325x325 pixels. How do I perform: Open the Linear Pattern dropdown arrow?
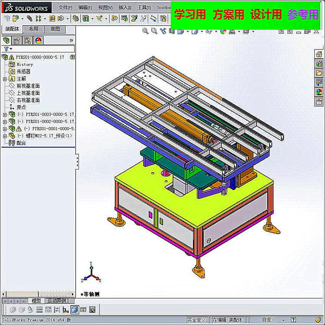pyautogui.click(x=45, y=19)
